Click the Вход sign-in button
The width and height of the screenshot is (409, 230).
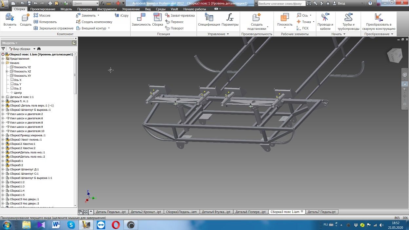click(x=341, y=3)
